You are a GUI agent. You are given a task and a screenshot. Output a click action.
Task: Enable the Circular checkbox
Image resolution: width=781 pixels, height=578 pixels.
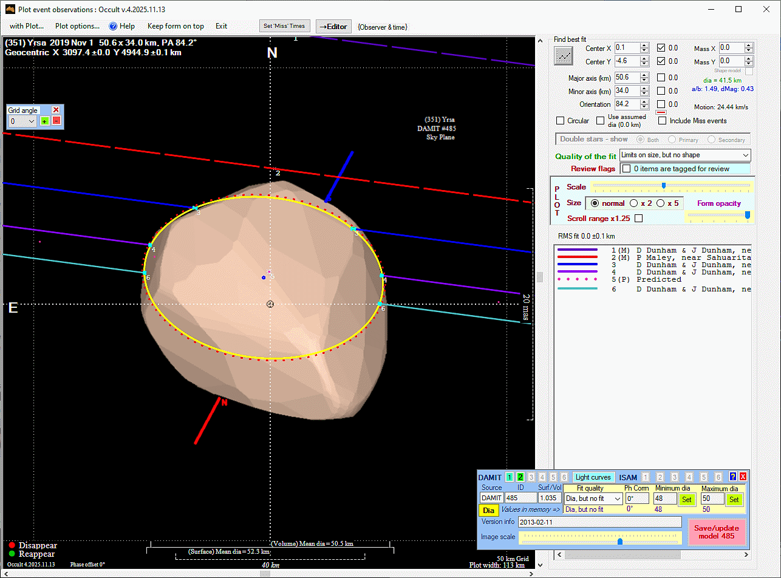point(561,121)
